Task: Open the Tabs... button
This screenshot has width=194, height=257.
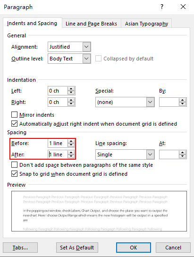Action: pos(20,248)
